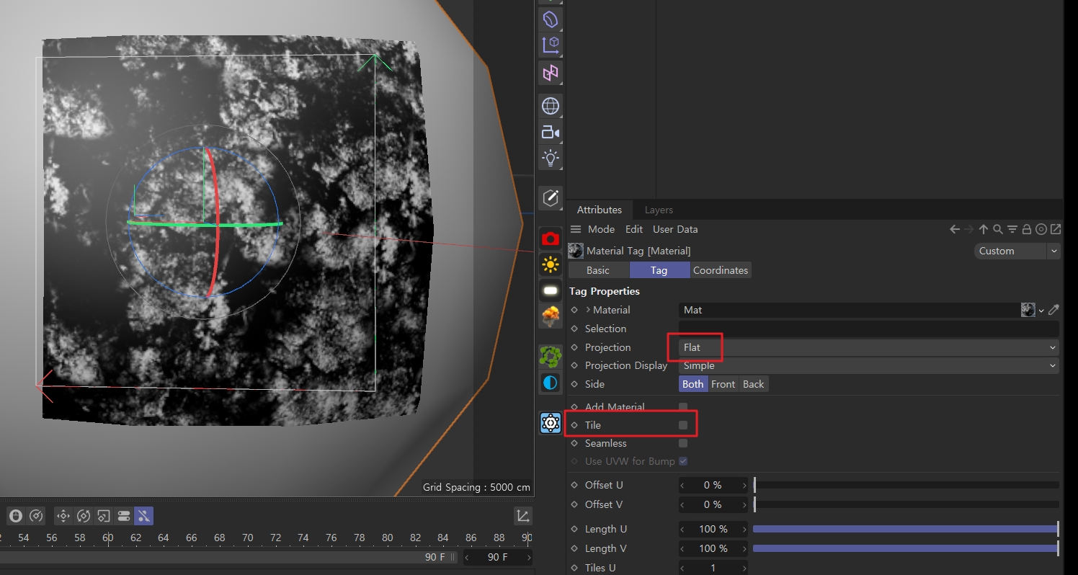Decrease Offset V with left stepper arrow
This screenshot has width=1078, height=575.
pyautogui.click(x=683, y=504)
